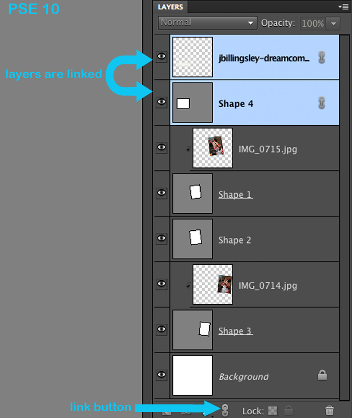Click the layers panel vertical scrollbar
The width and height of the screenshot is (352, 418).
344,217
